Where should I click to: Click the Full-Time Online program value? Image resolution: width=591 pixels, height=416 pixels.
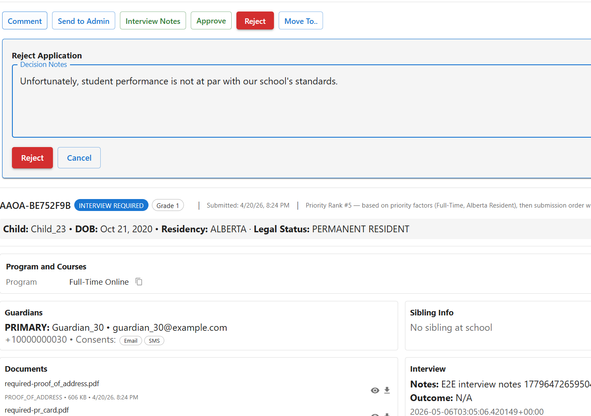coord(99,282)
